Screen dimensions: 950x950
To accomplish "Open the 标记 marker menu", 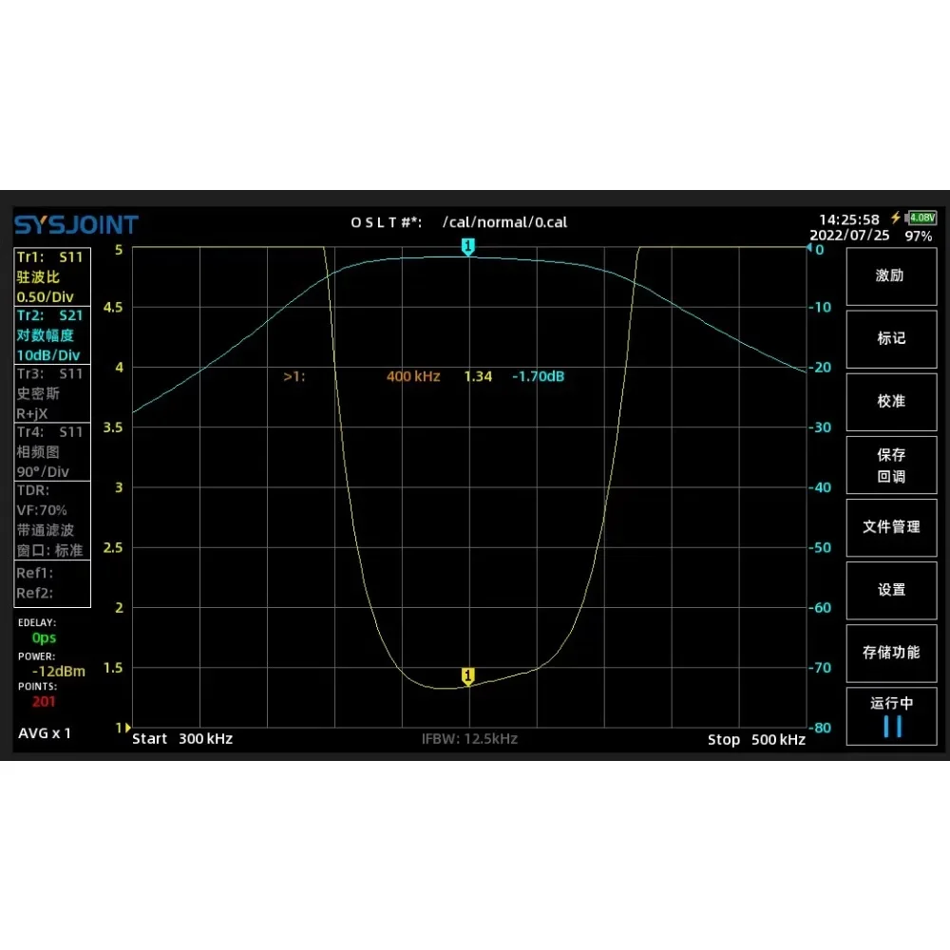I will (891, 339).
